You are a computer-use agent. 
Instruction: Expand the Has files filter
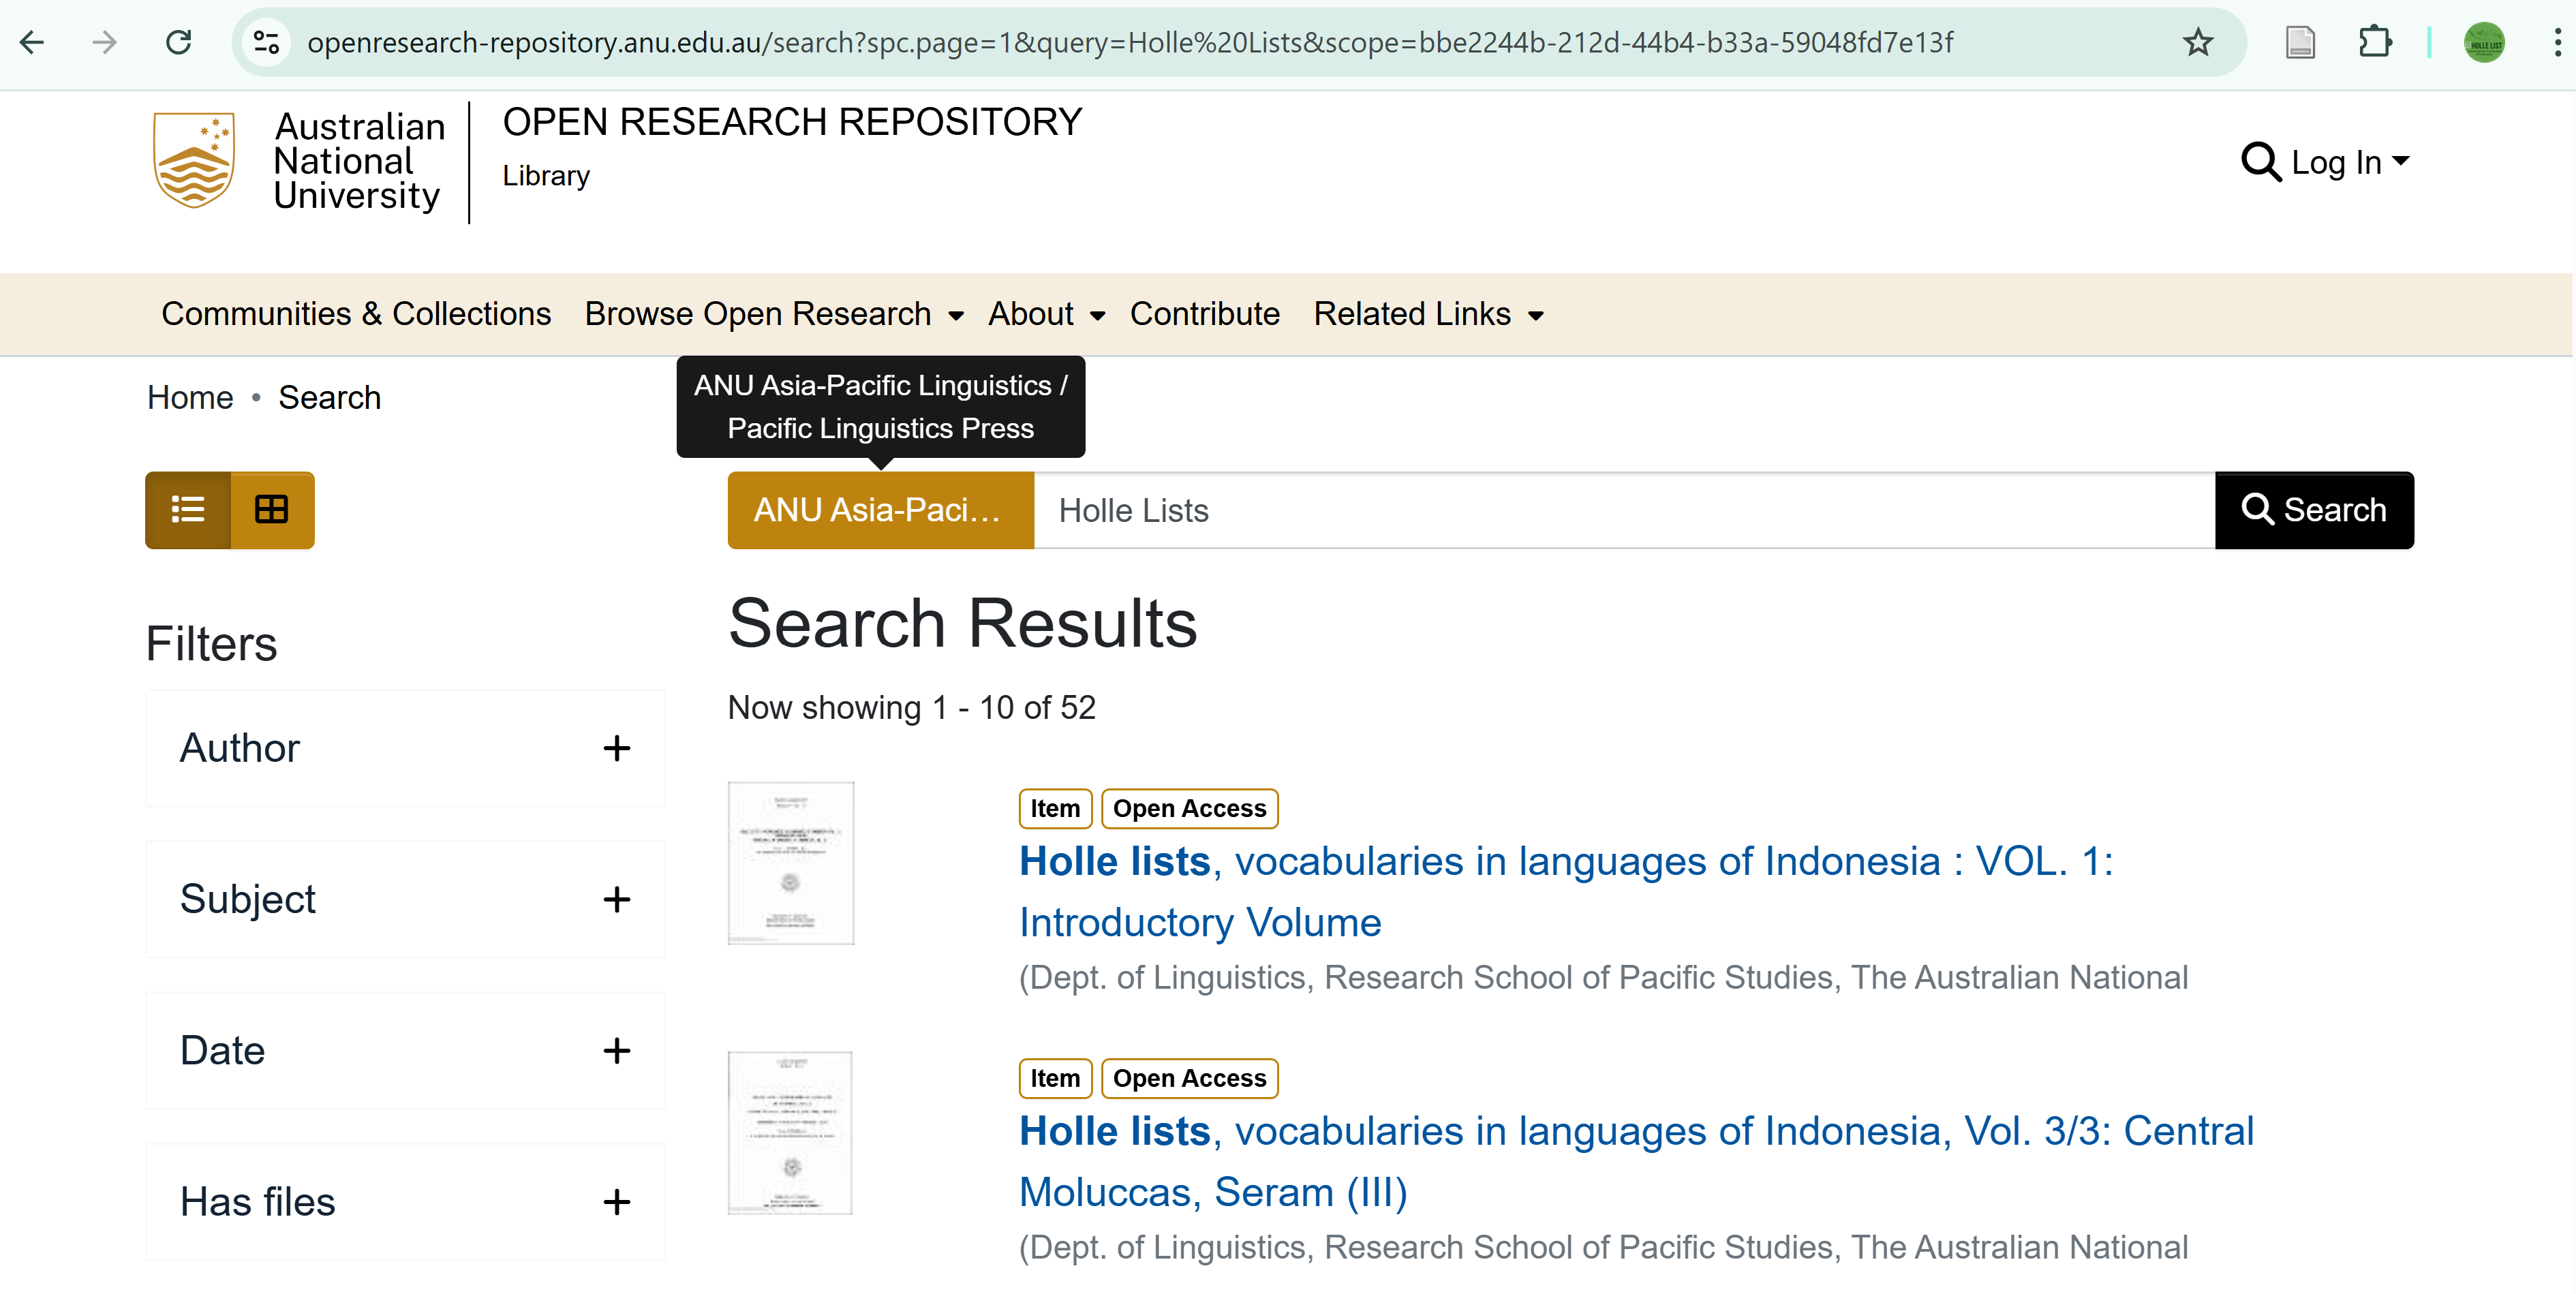click(616, 1201)
